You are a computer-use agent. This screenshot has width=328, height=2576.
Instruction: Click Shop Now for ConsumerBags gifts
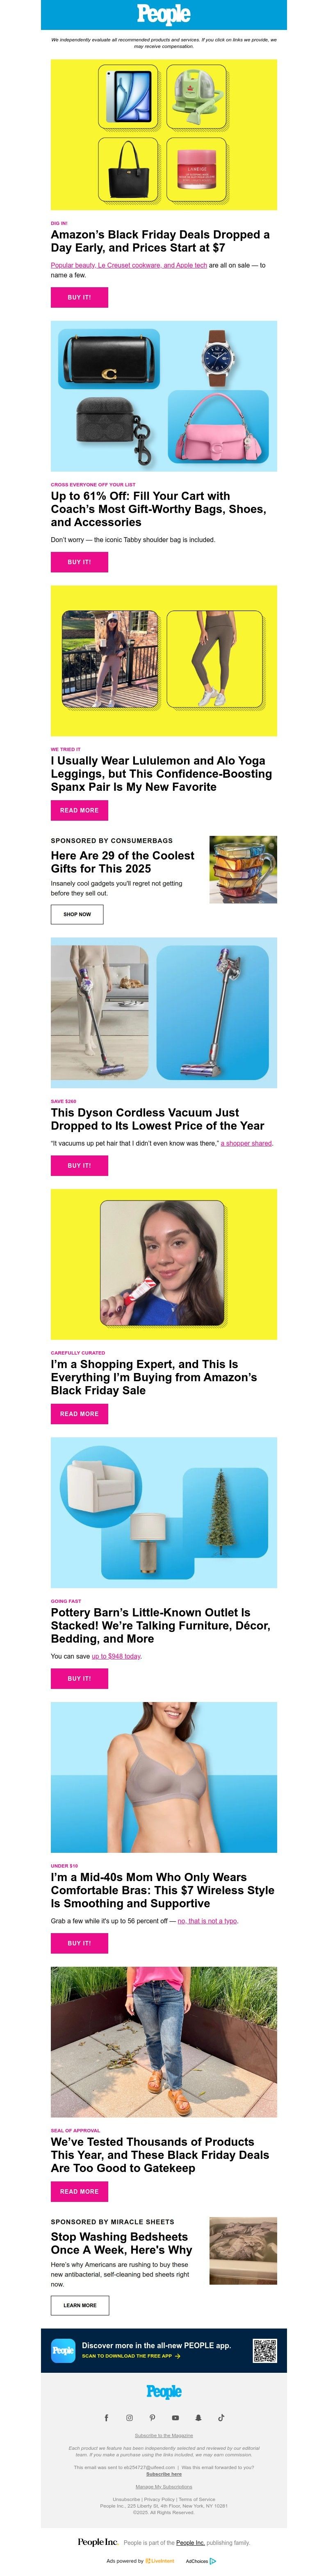point(77,914)
